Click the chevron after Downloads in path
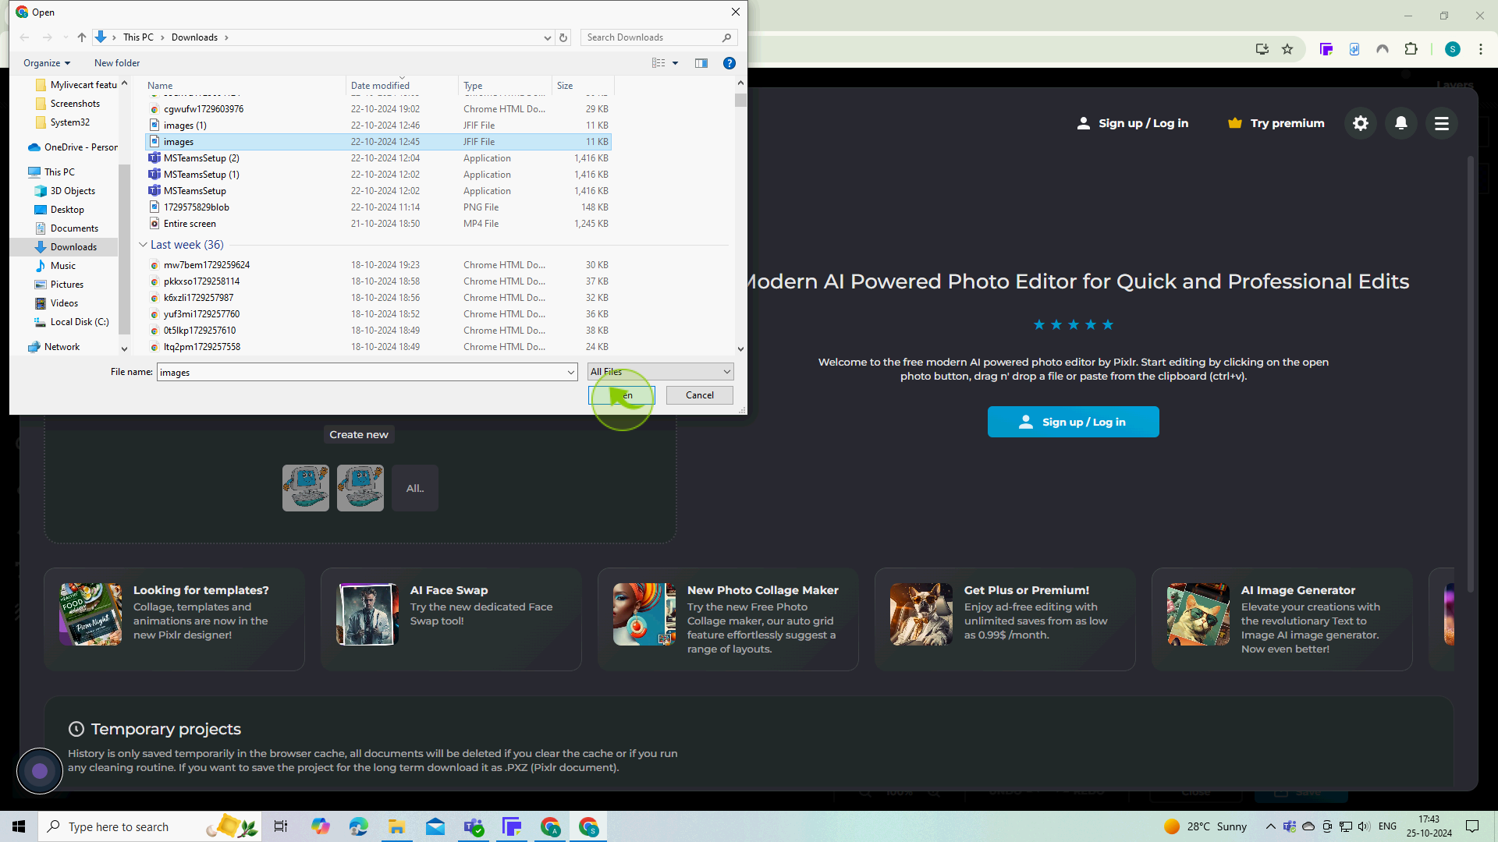Viewport: 1498px width, 842px height. pos(226,37)
